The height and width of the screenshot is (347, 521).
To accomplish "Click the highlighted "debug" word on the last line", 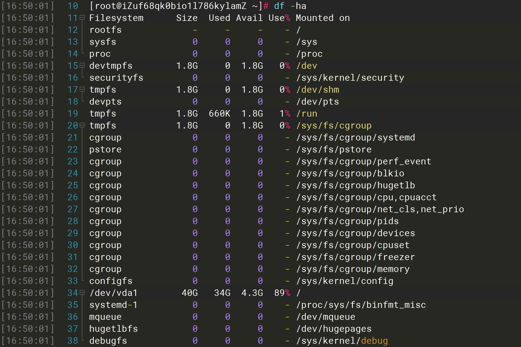I will (374, 341).
